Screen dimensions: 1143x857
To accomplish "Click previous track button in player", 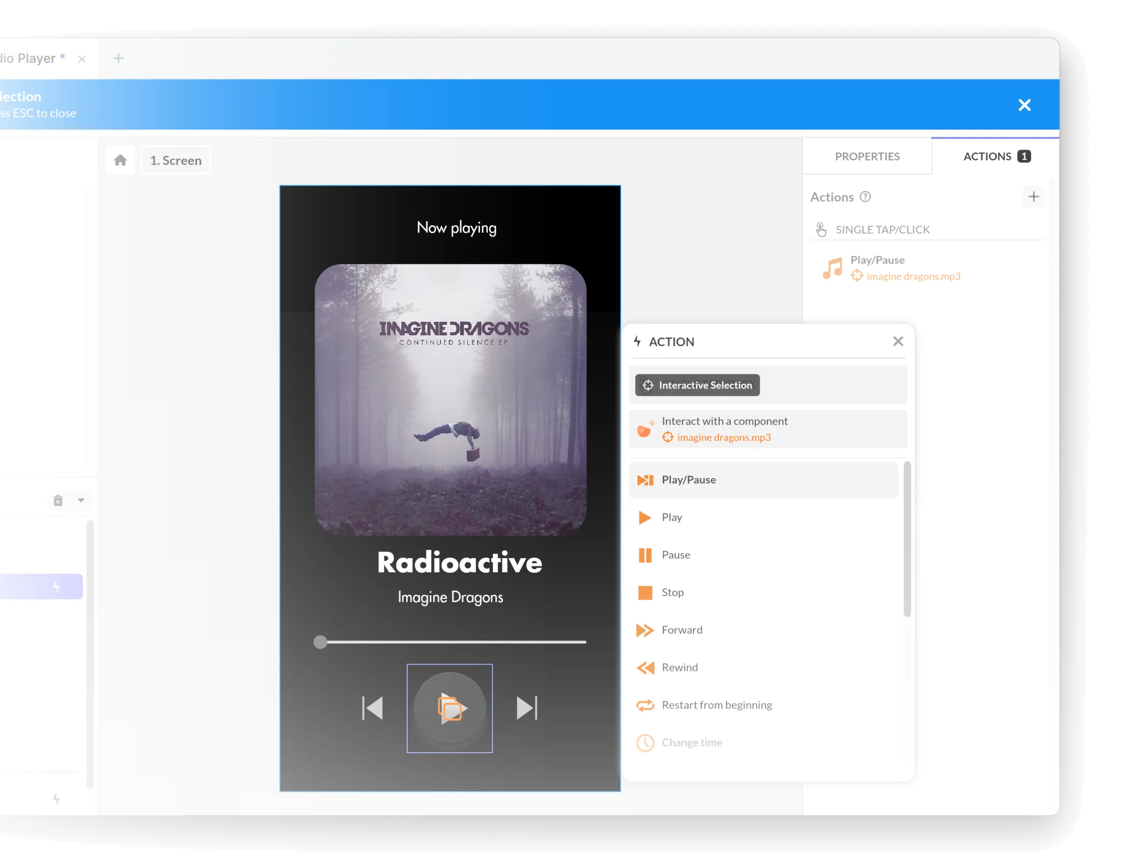I will click(372, 708).
